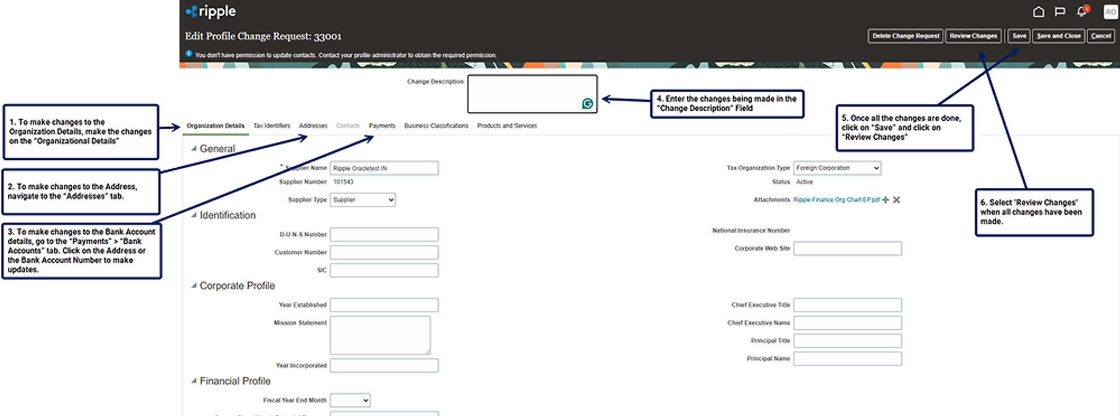
Task: Click the Review Changes button
Action: click(x=973, y=36)
